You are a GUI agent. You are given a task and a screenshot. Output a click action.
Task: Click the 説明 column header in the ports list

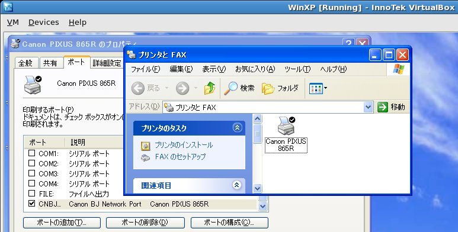94,143
